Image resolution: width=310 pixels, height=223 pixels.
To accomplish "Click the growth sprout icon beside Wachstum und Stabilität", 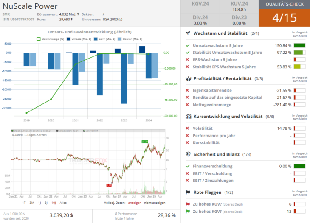I will coord(188,33).
